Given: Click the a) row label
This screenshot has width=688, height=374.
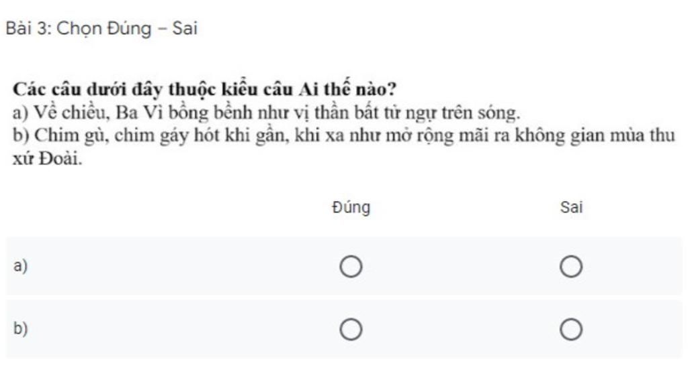Looking at the screenshot, I should pyautogui.click(x=20, y=266).
